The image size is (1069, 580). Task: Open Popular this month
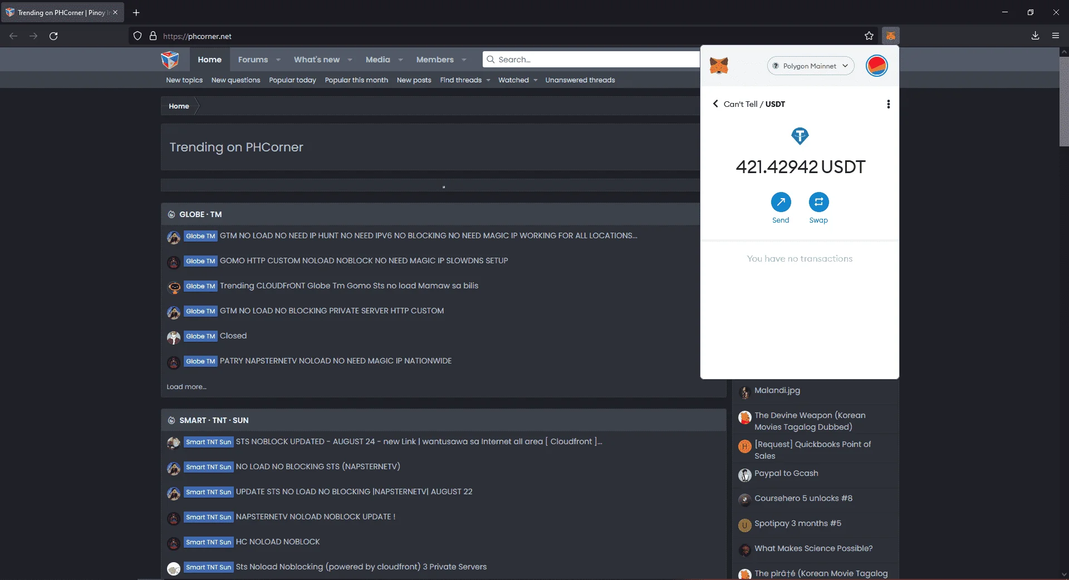[356, 80]
